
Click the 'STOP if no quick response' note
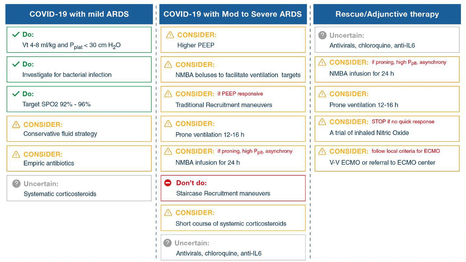[403, 122]
